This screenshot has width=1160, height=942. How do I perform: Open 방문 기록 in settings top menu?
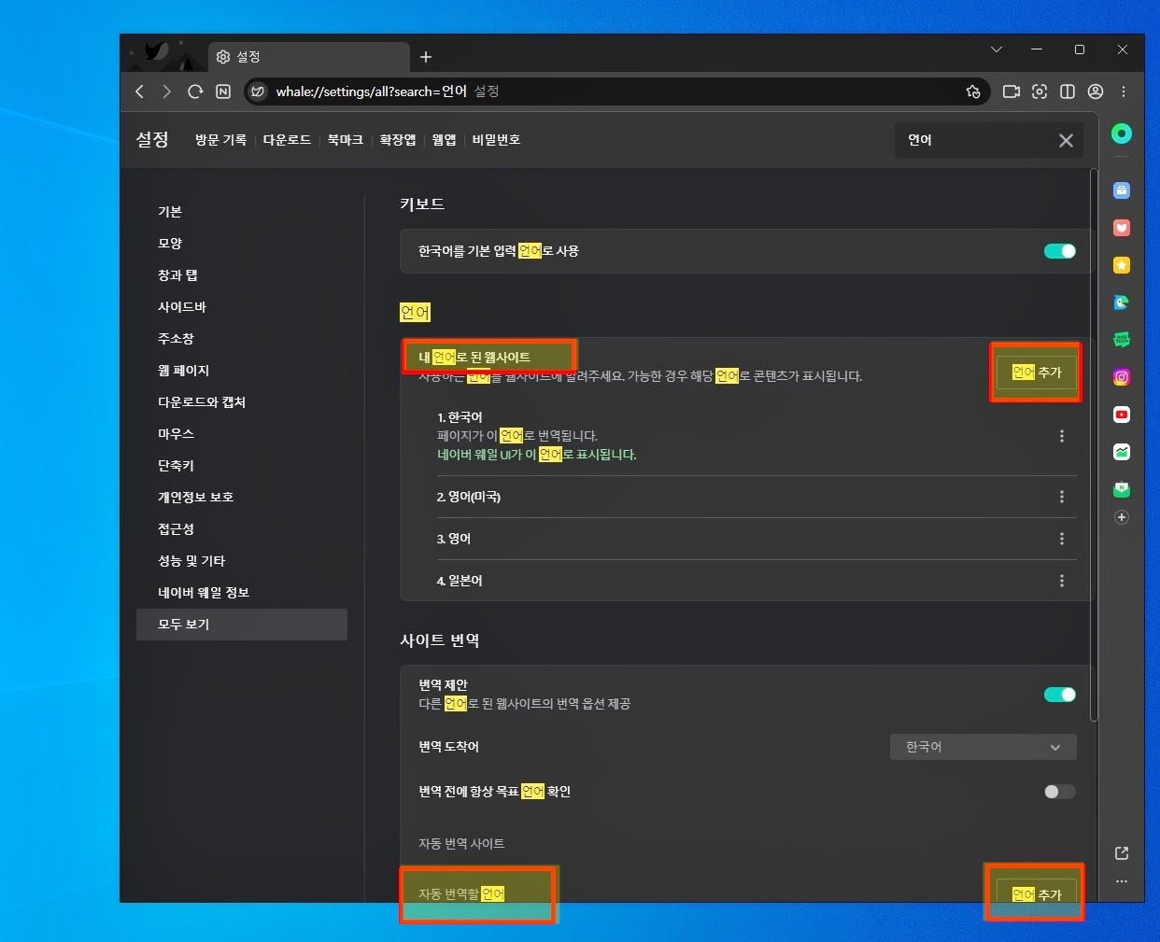[x=220, y=140]
